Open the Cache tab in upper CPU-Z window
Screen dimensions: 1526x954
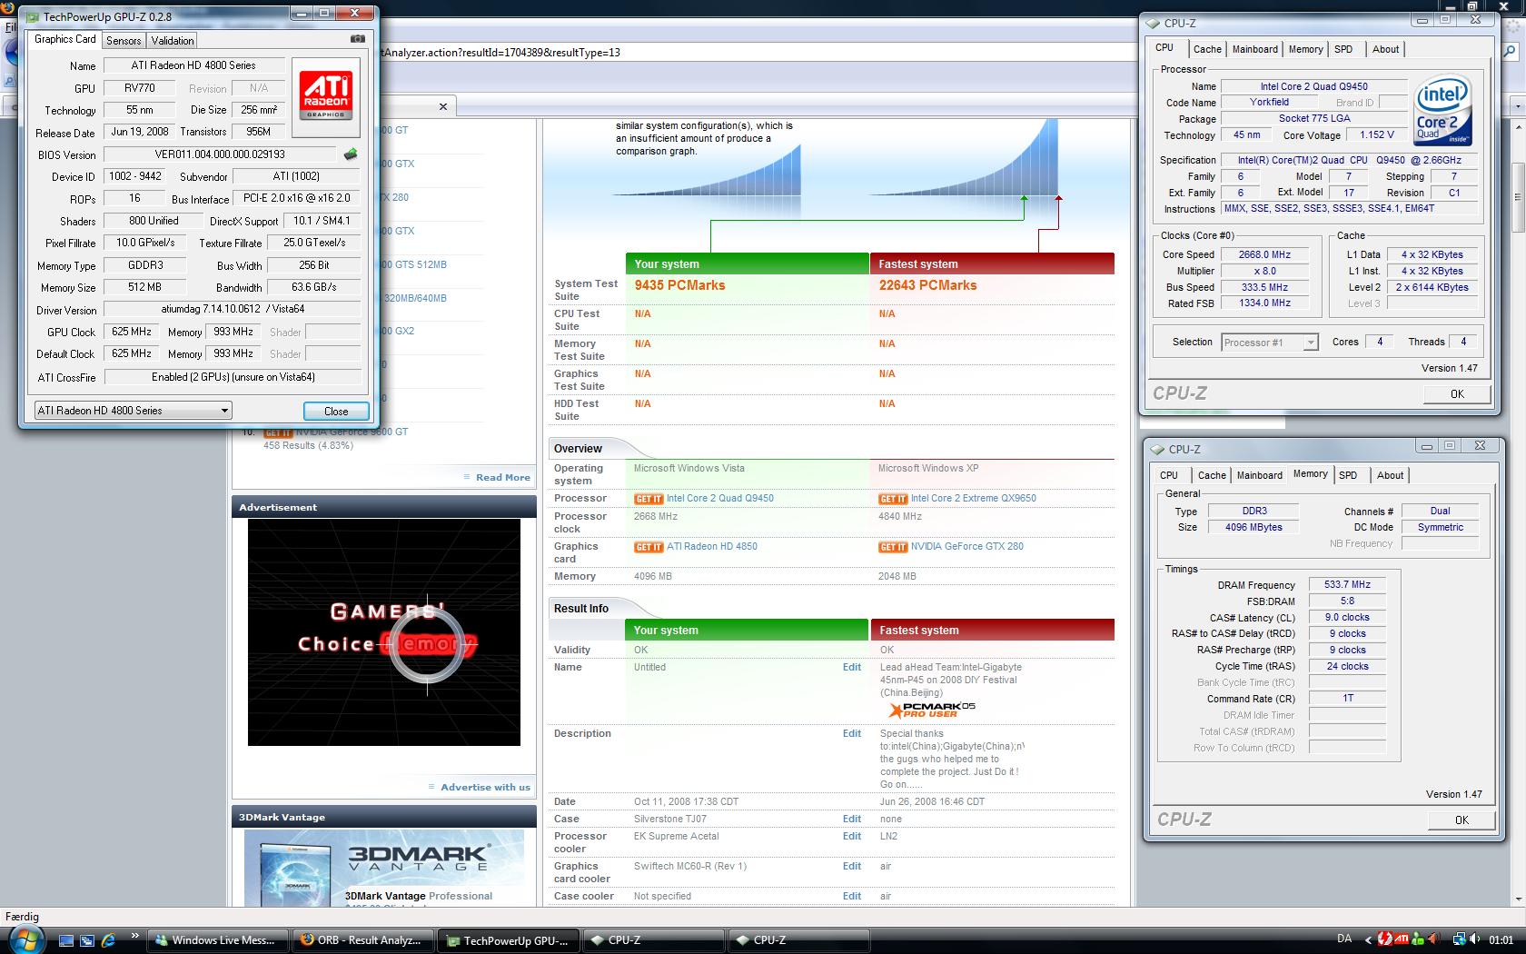click(x=1207, y=49)
